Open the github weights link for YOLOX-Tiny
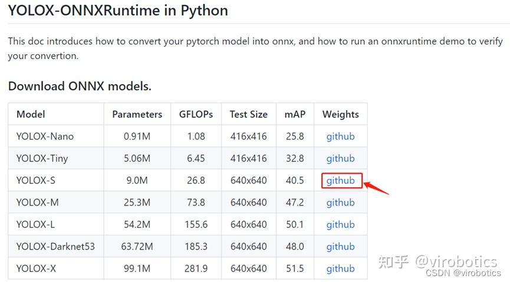510x282 pixels. 340,158
